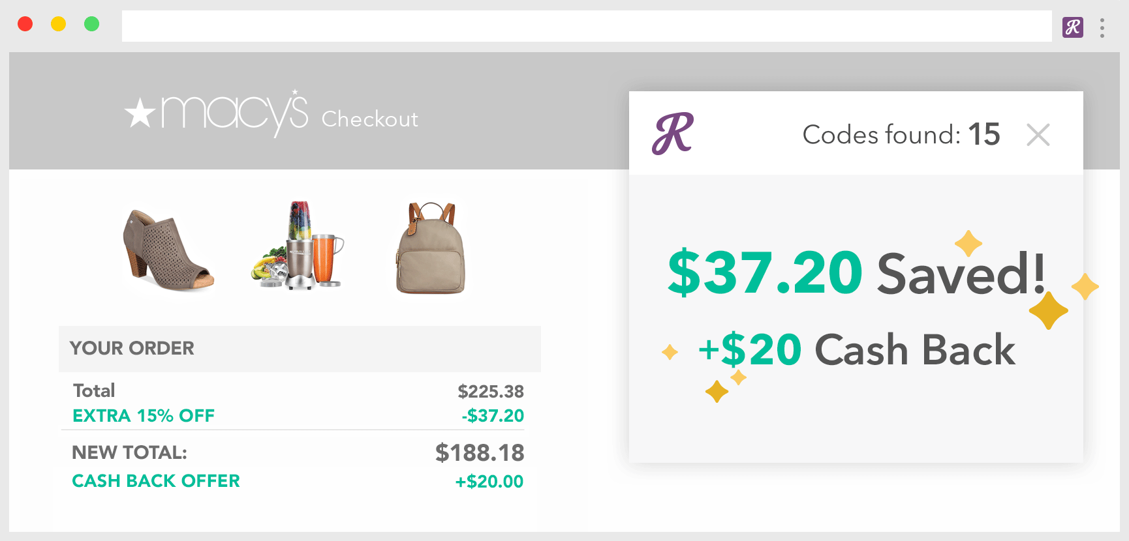
Task: Click the red window close dot
Action: pyautogui.click(x=25, y=24)
